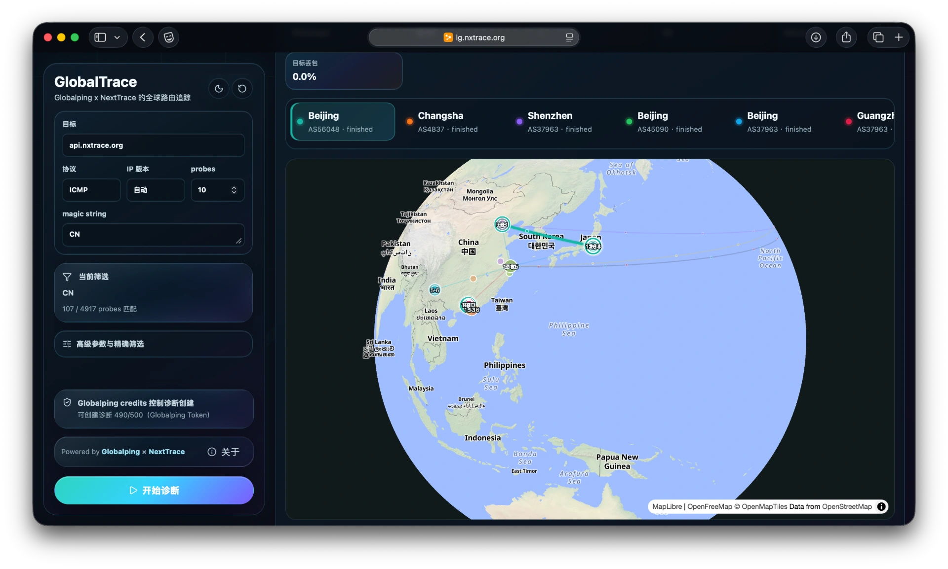The width and height of the screenshot is (948, 569).
Task: Open the NextTrace link in footer
Action: [x=167, y=452]
